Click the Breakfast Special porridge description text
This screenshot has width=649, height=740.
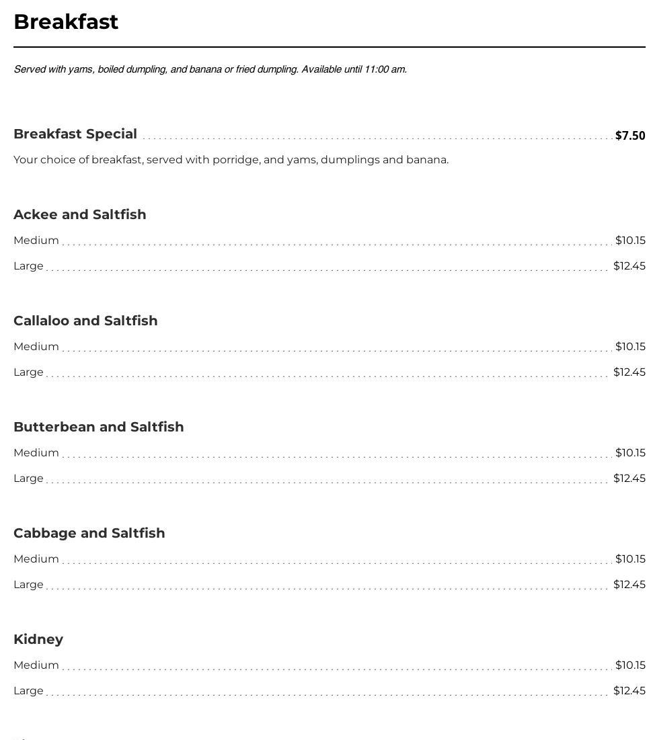click(x=231, y=160)
